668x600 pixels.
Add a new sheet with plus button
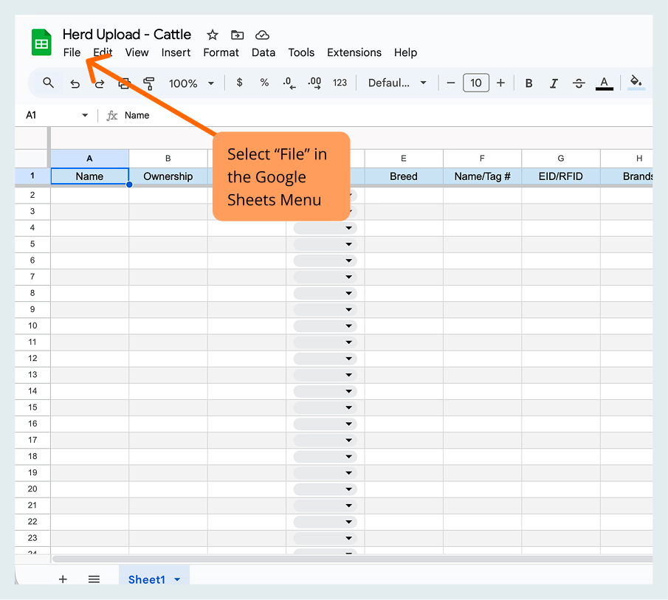point(63,579)
